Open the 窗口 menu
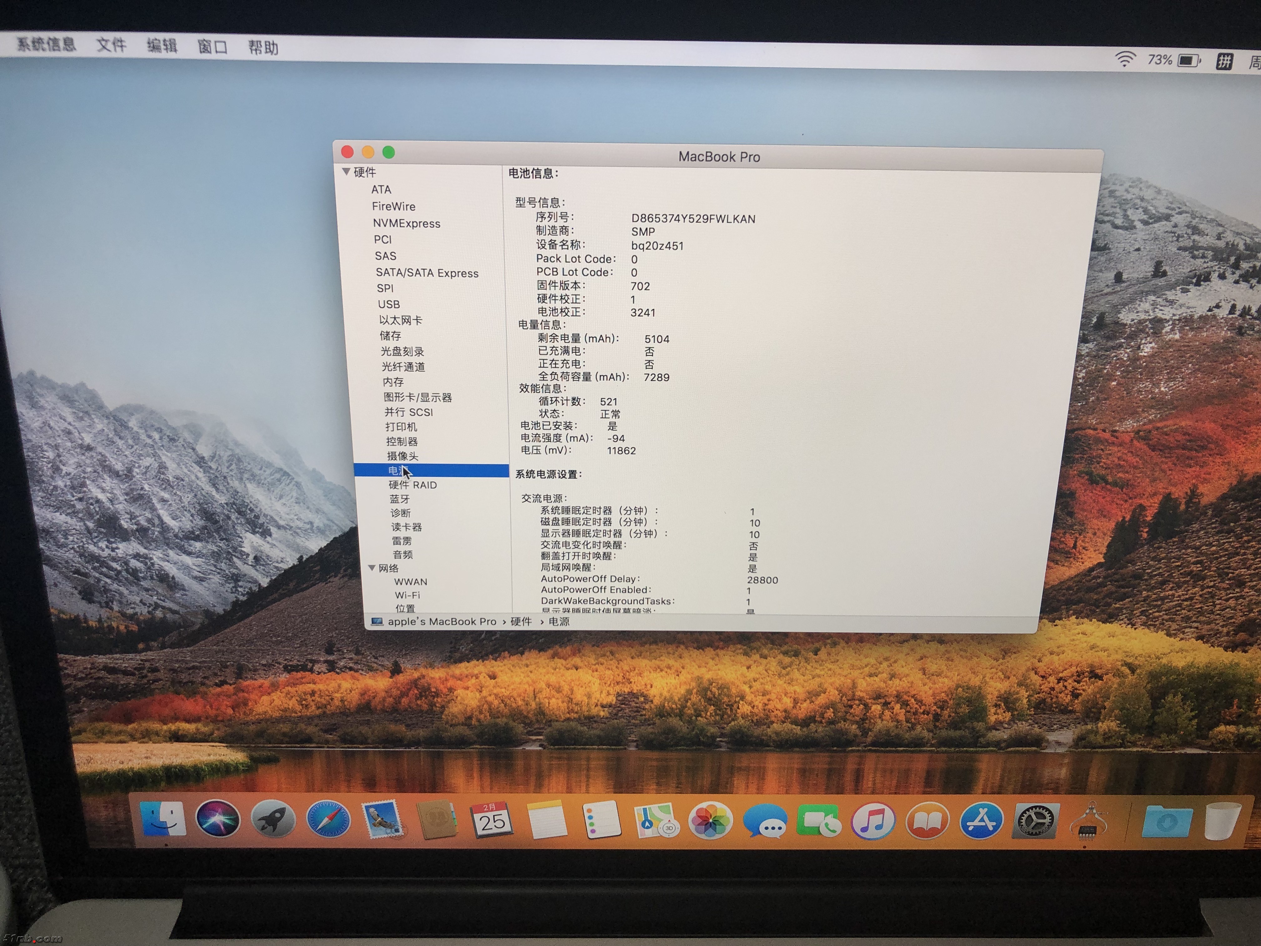Screen dimensions: 1261x946 click(212, 47)
